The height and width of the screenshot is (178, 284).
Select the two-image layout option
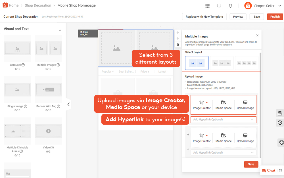click(197, 63)
